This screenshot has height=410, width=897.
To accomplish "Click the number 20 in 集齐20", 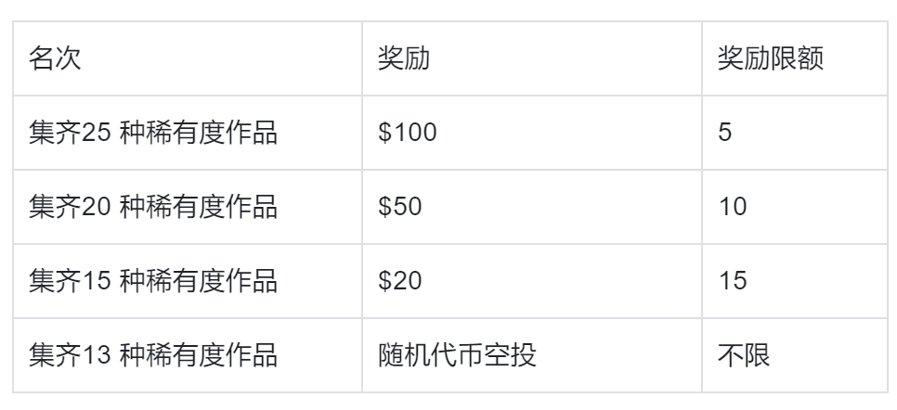I will point(97,207).
